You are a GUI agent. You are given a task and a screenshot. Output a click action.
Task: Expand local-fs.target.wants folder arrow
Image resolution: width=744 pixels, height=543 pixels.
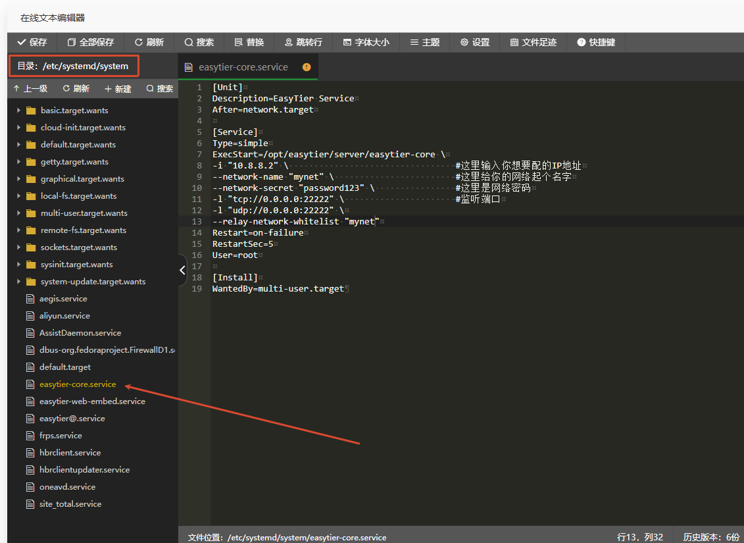18,195
